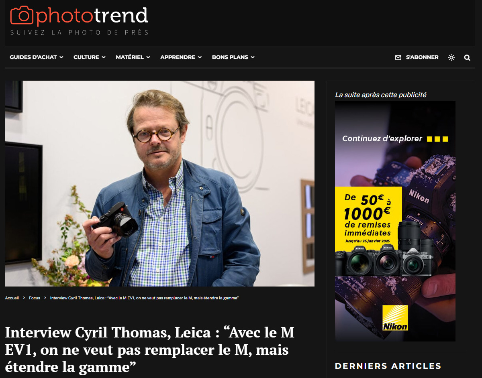Toggle light mode with the sun icon
The height and width of the screenshot is (378, 482).
[451, 57]
